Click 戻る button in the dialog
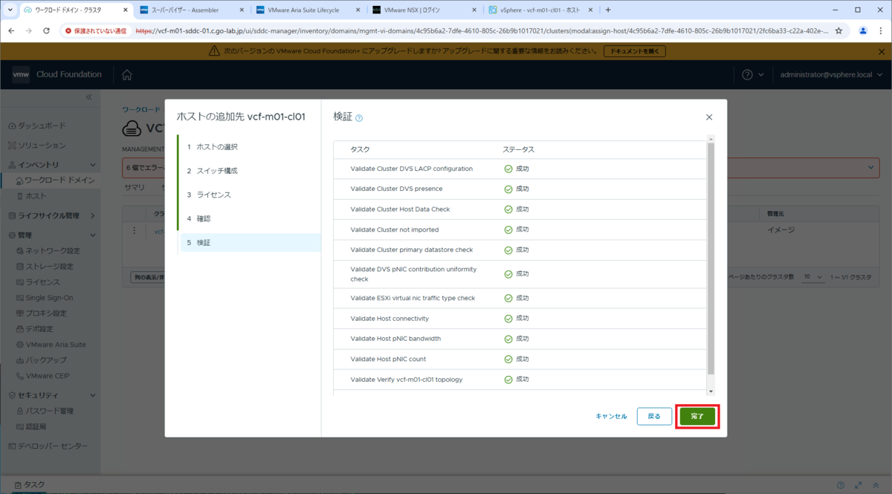 click(654, 416)
